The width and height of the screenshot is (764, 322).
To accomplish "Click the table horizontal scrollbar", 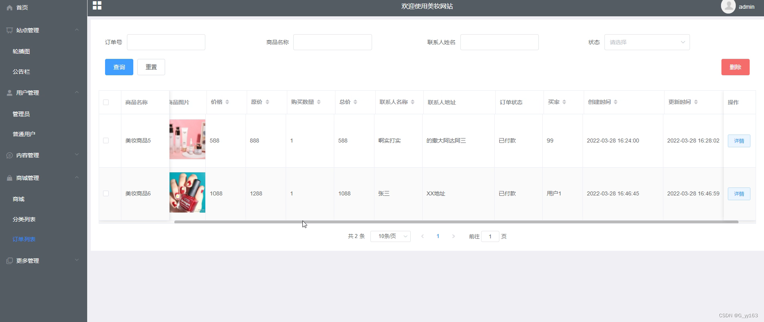I will point(456,222).
